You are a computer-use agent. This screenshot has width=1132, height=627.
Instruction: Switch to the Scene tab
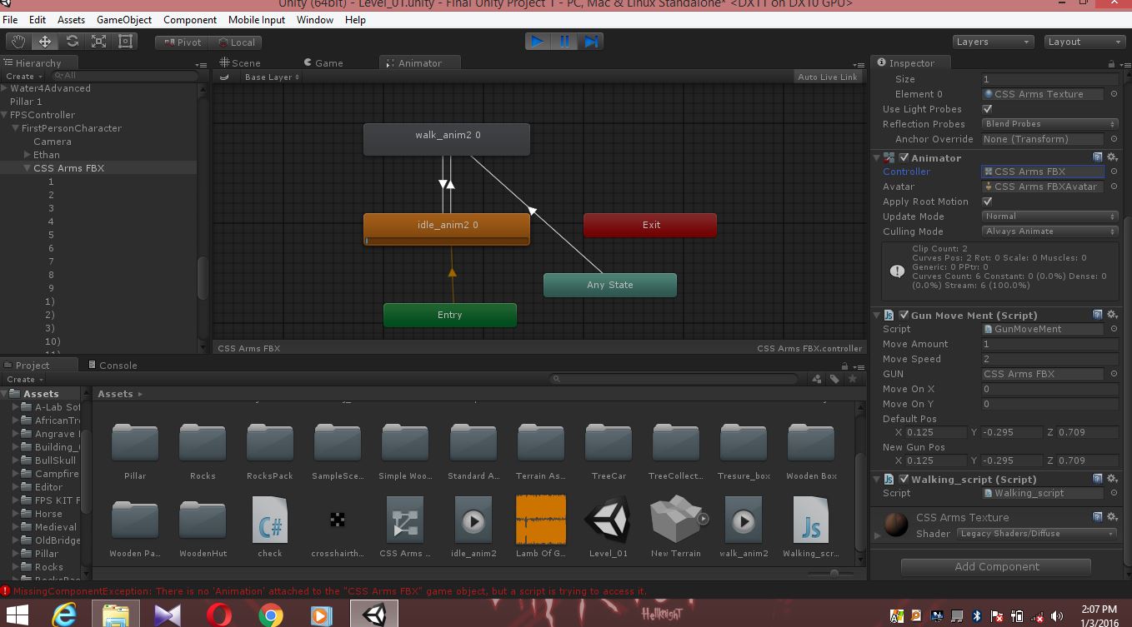pyautogui.click(x=240, y=63)
